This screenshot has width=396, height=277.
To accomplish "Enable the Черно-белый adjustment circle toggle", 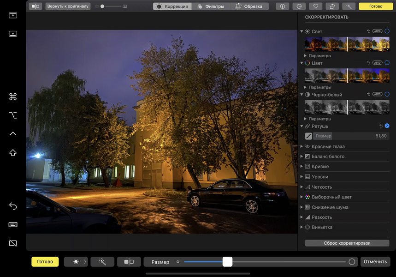I will tap(387, 94).
